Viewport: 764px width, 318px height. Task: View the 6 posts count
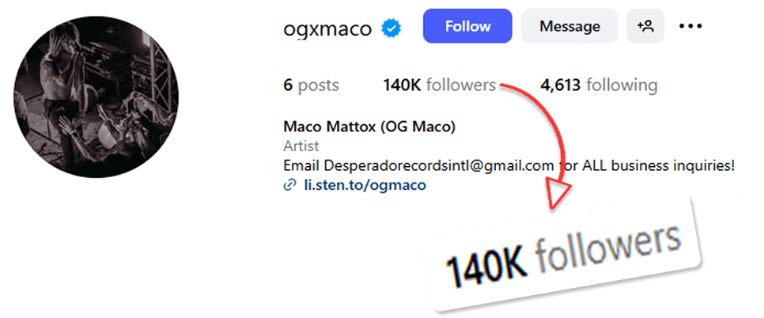(x=311, y=85)
